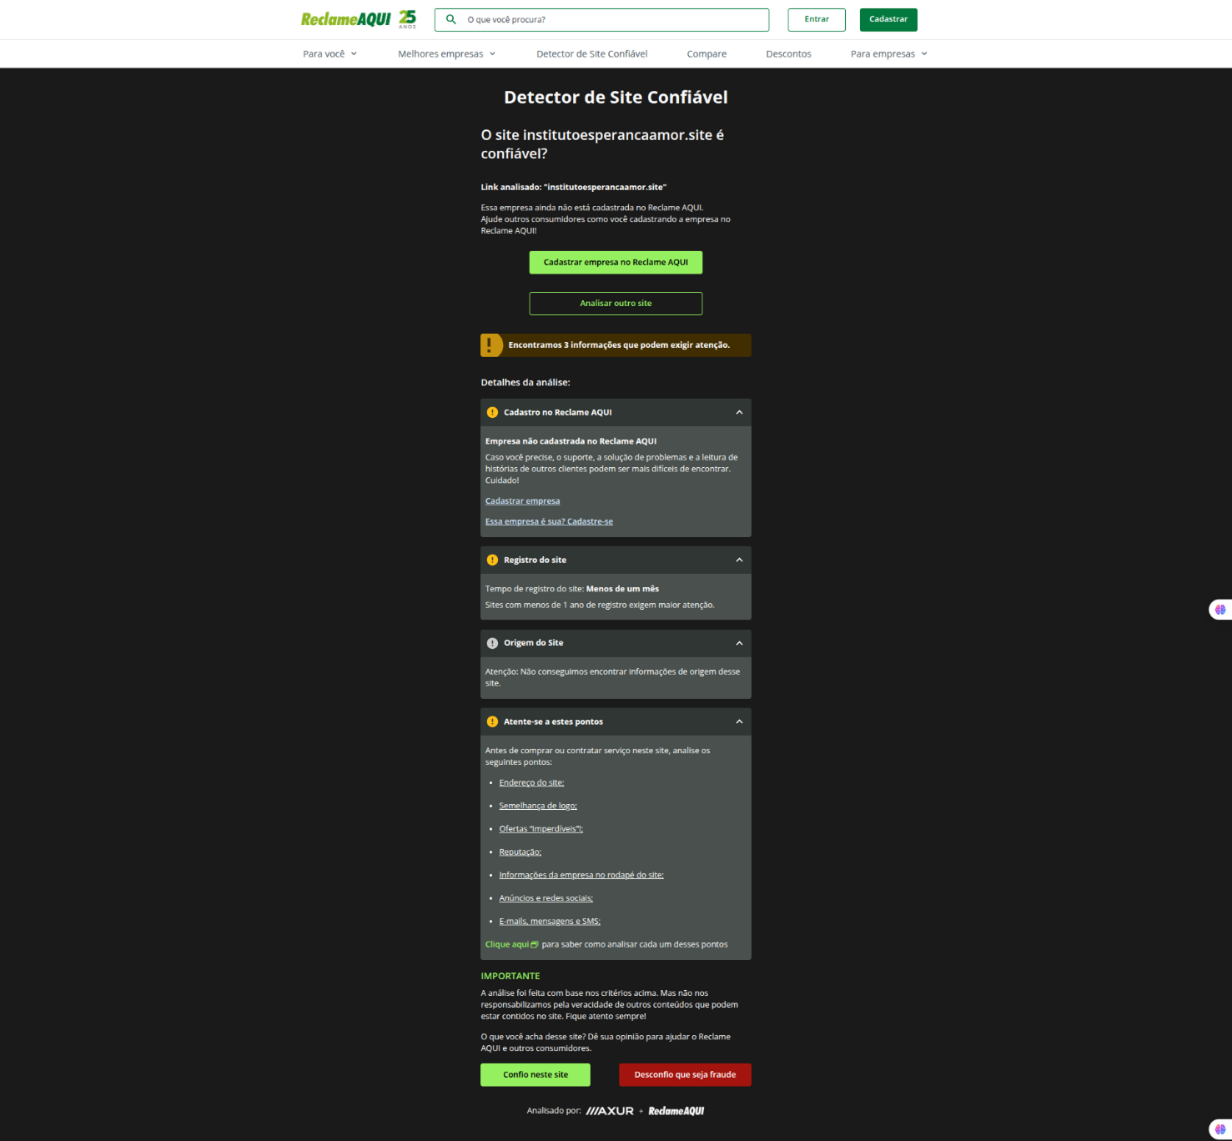Open the Compare menu item
The width and height of the screenshot is (1232, 1141).
[707, 53]
